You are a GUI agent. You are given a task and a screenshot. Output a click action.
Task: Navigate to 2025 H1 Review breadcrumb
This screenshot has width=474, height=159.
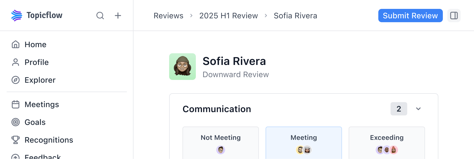pyautogui.click(x=228, y=16)
